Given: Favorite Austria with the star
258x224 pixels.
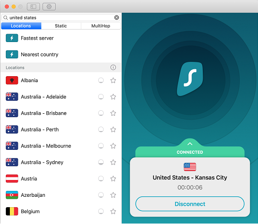Looking at the screenshot, I should coord(113,179).
